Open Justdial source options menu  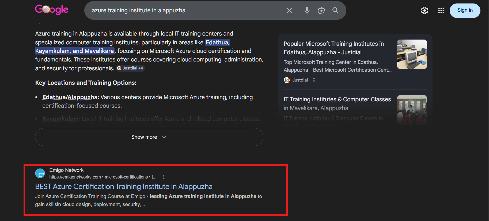pos(314,80)
